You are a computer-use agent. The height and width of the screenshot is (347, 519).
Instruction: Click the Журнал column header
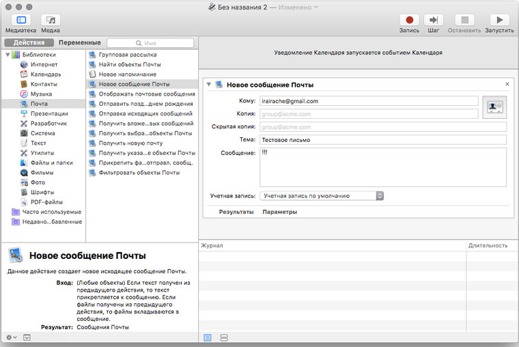pos(333,245)
